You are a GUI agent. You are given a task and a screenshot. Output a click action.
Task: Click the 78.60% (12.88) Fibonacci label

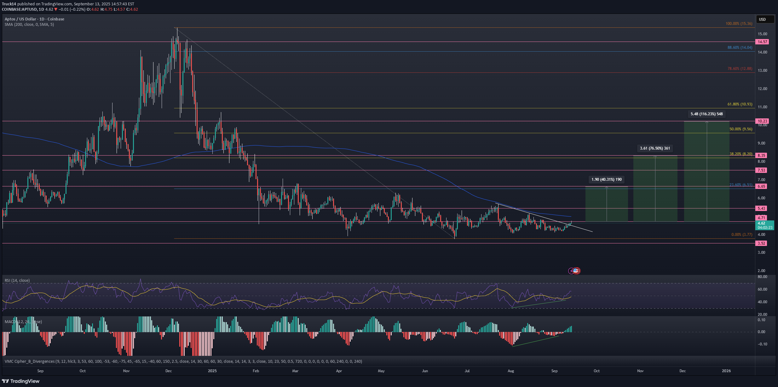pos(740,69)
